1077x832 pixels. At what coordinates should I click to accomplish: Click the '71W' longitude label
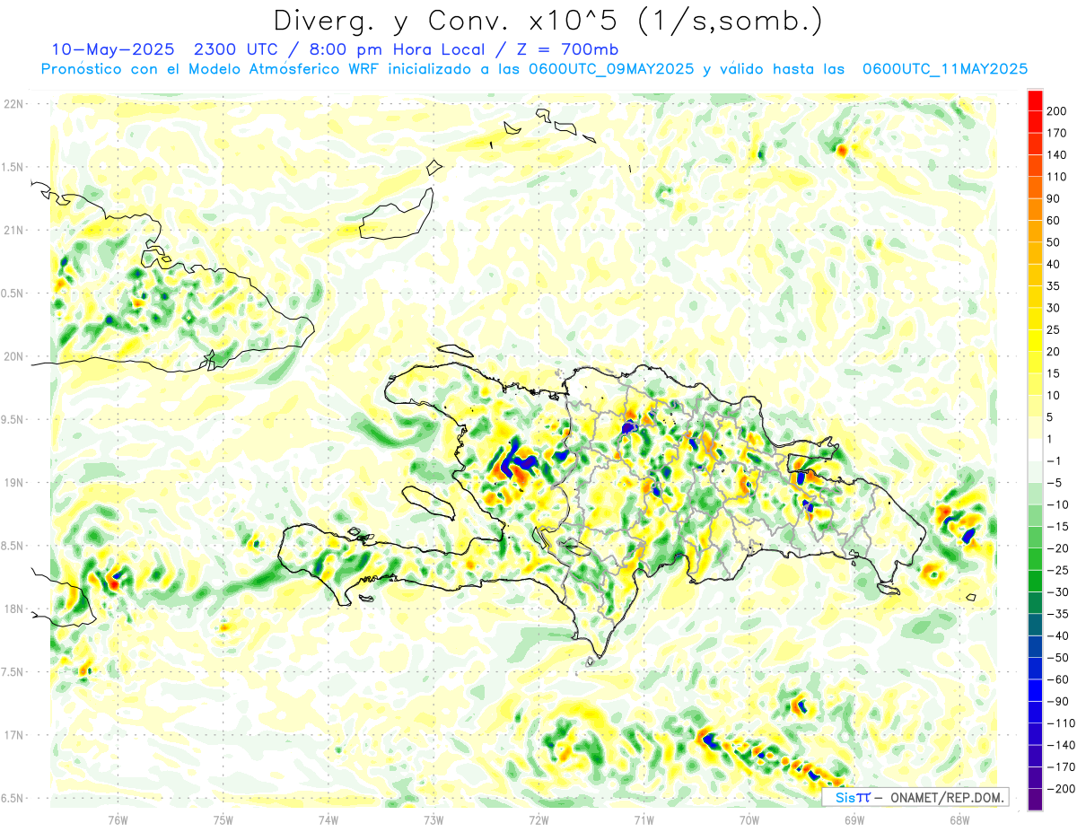(x=644, y=819)
